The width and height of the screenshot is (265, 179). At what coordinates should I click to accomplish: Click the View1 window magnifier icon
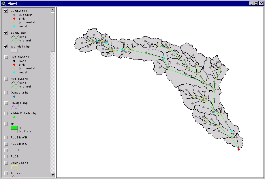coord(3,3)
